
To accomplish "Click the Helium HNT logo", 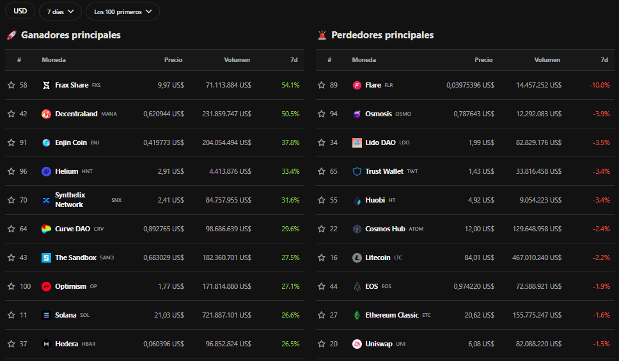I will point(46,172).
